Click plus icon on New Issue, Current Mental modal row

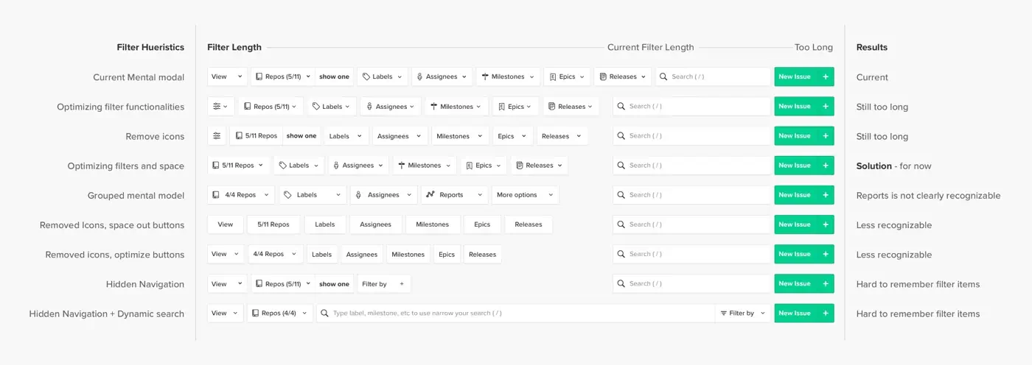pyautogui.click(x=825, y=77)
